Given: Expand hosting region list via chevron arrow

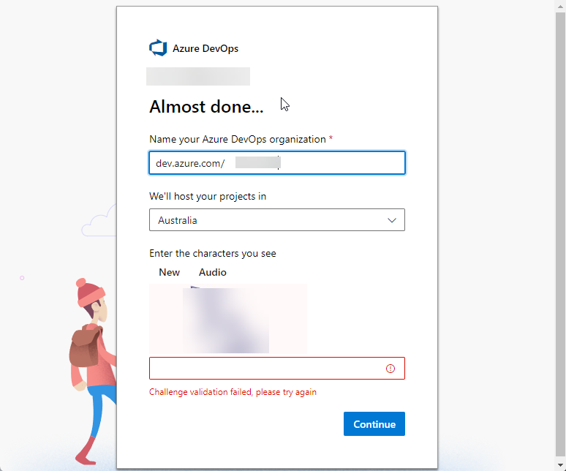Looking at the screenshot, I should (x=392, y=220).
